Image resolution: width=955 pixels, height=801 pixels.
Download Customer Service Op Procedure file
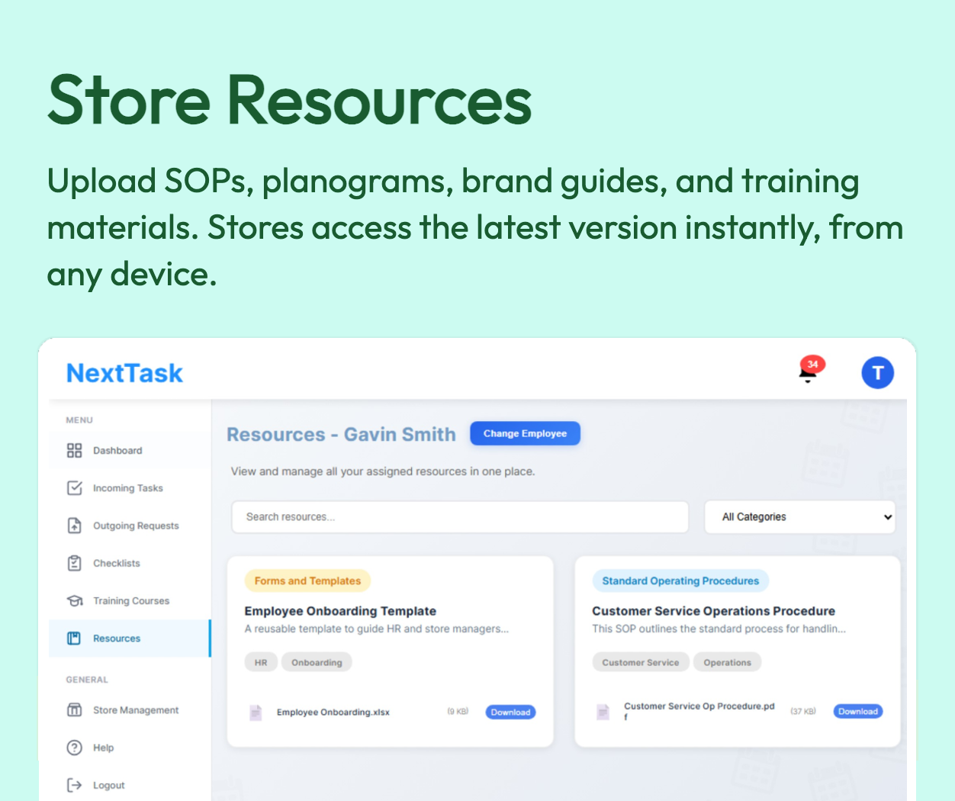[x=858, y=712]
